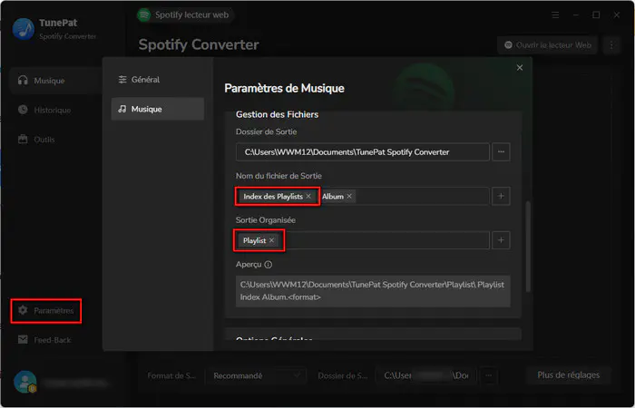This screenshot has height=408, width=635.
Task: Close the Paramètres de Musique dialog
Action: coord(520,68)
